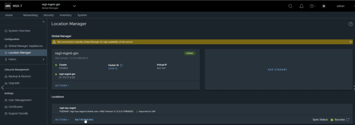The width and height of the screenshot is (355, 125).
Task: Click the VIEW ID link
Action: click(x=113, y=69)
